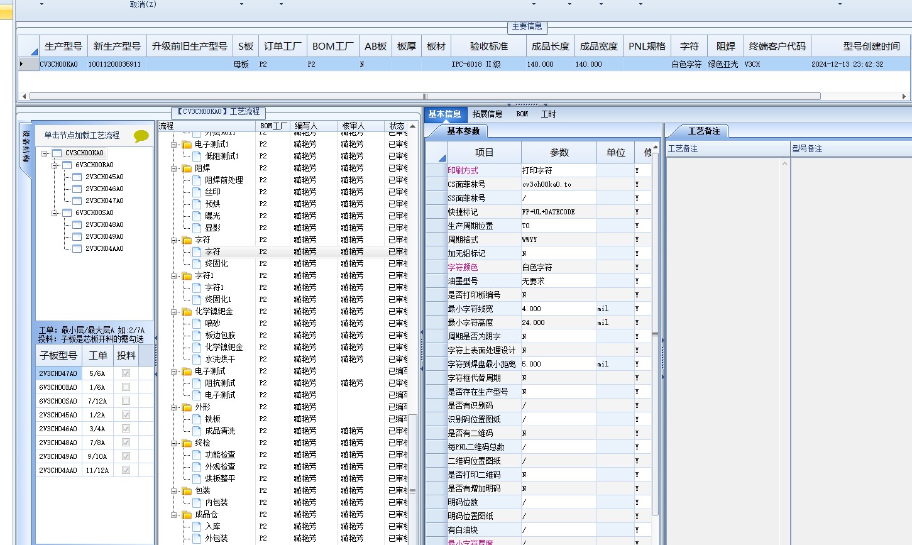
Task: Click the 外形 folder icon
Action: coord(187,407)
